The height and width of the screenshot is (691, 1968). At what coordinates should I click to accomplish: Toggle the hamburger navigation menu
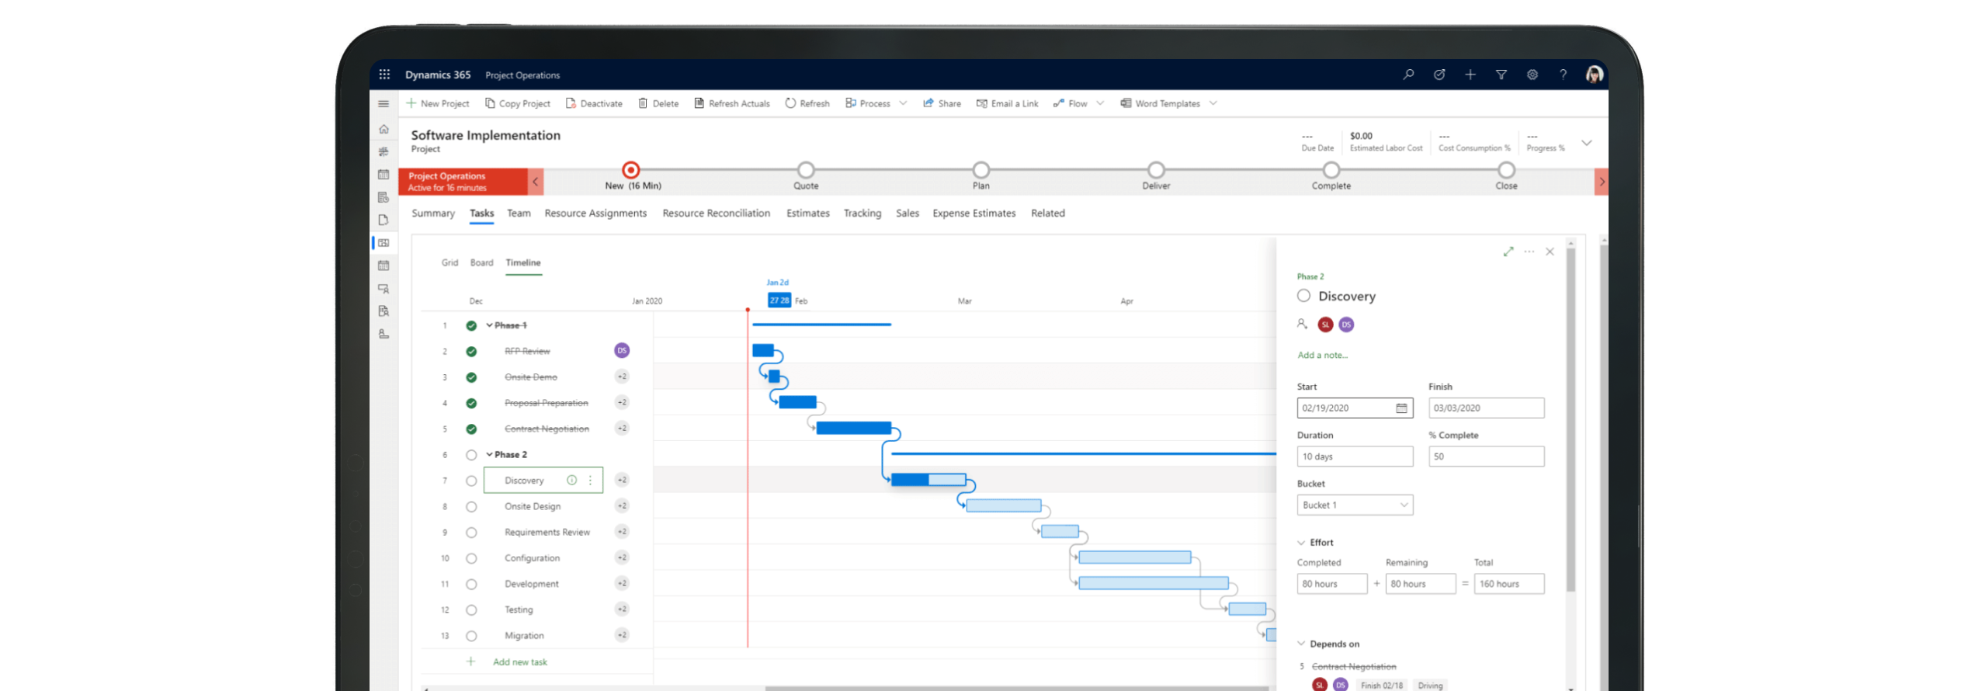click(384, 103)
